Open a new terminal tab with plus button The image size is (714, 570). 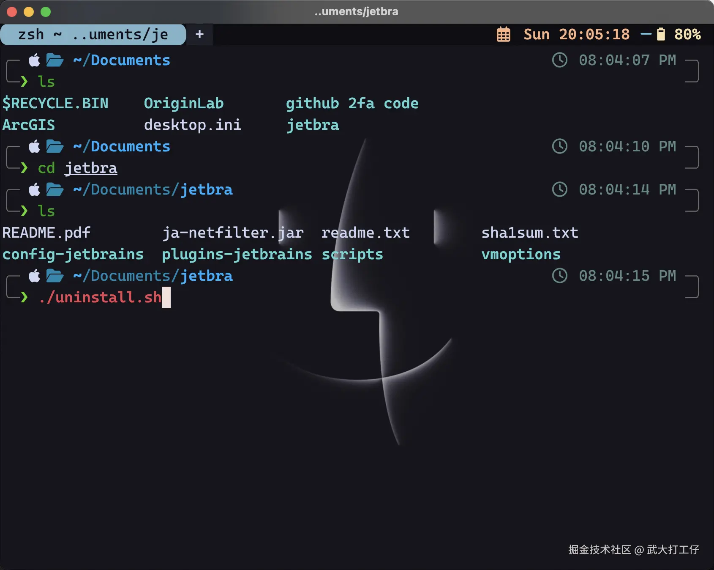click(200, 34)
